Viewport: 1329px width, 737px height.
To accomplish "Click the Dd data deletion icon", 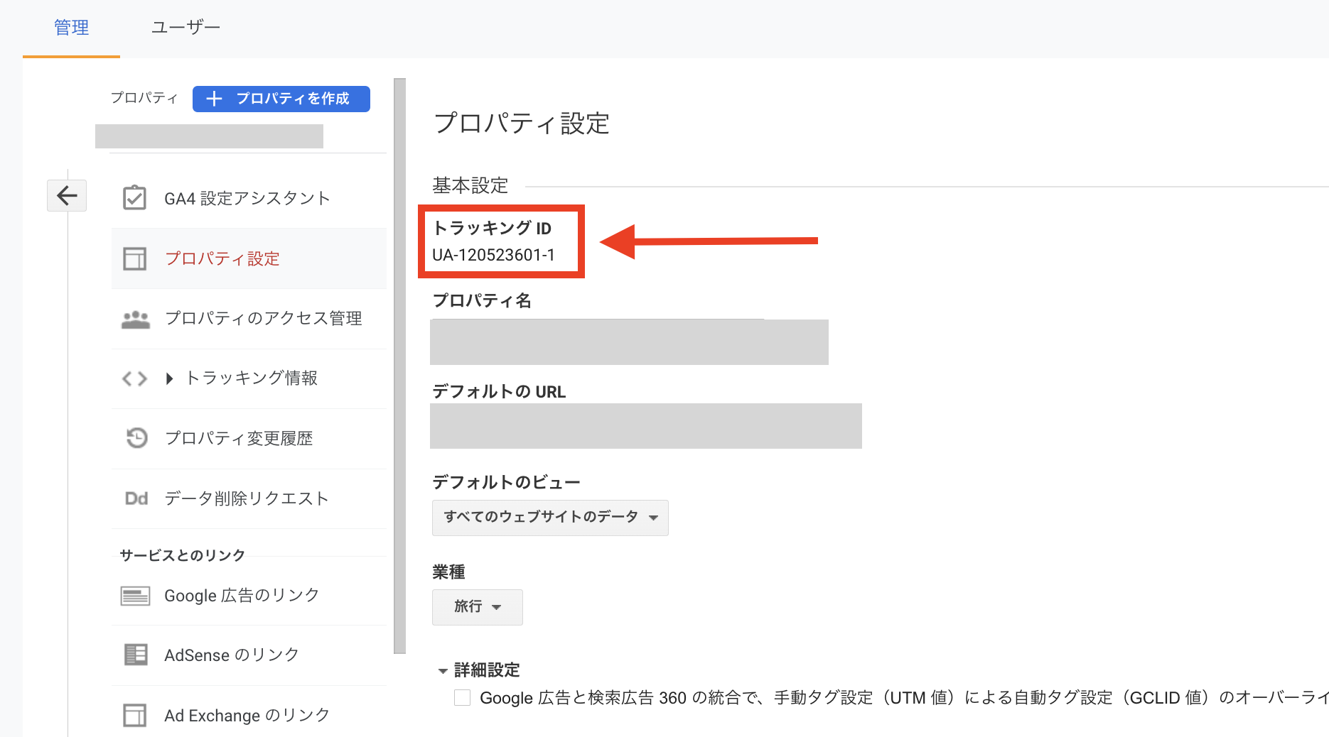I will coord(136,498).
